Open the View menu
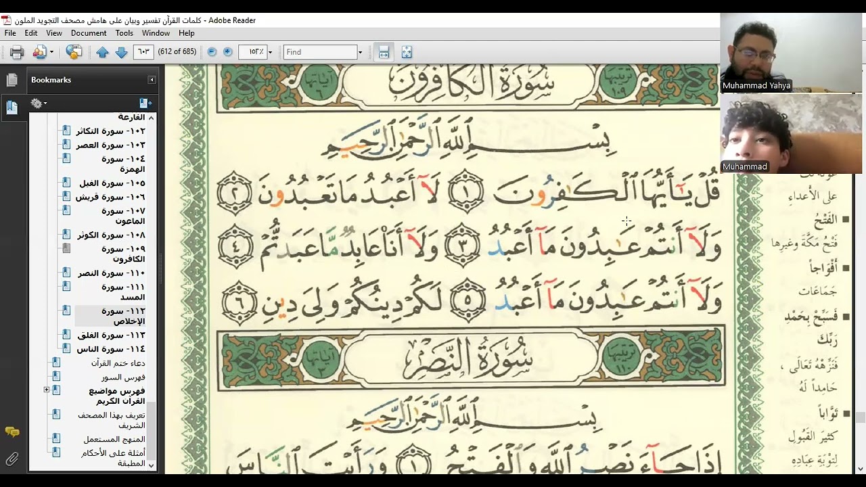This screenshot has height=487, width=866. [x=54, y=33]
